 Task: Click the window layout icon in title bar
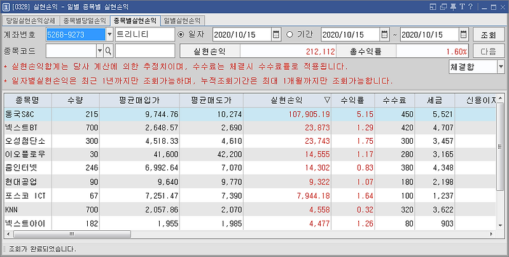433,7
